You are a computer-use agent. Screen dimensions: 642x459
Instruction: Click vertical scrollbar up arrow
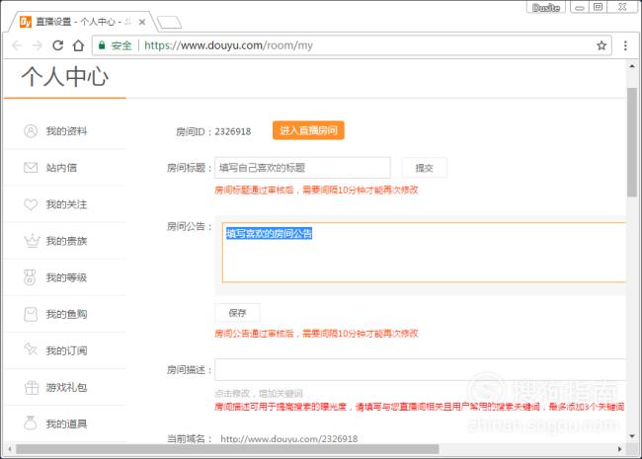pyautogui.click(x=632, y=66)
